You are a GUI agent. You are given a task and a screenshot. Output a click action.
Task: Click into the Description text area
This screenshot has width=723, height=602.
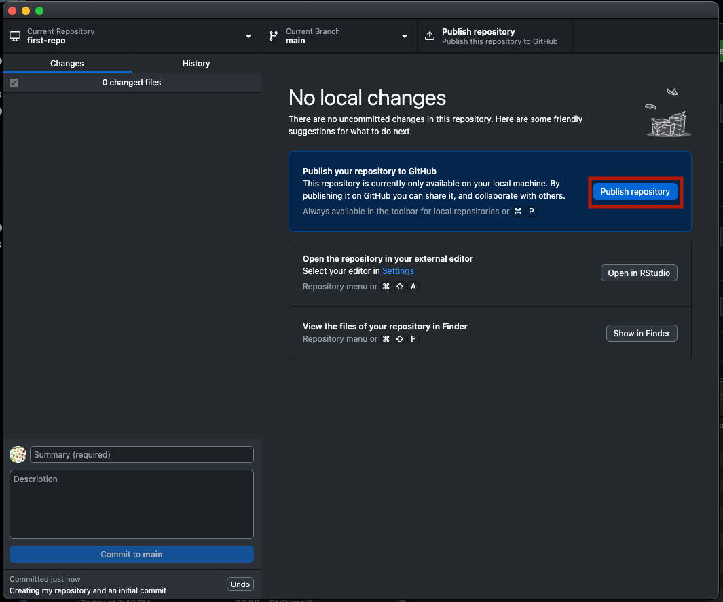pyautogui.click(x=132, y=504)
